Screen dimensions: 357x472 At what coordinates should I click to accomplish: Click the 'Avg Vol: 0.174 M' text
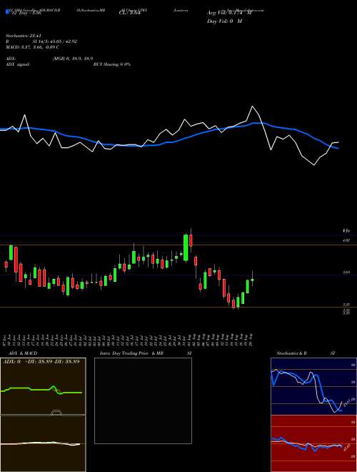point(230,13)
